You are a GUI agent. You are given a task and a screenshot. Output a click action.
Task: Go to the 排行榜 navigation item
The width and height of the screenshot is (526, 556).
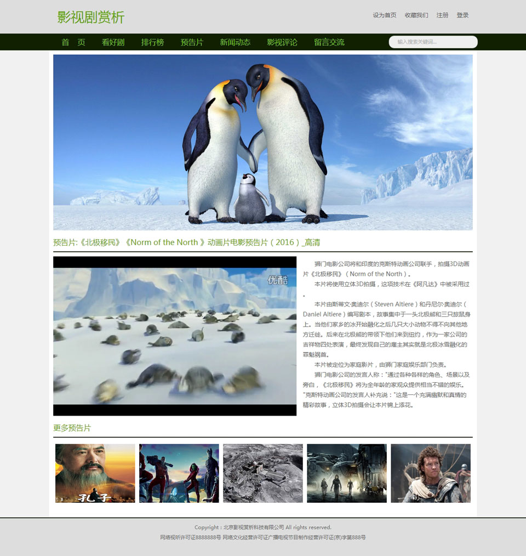[x=152, y=42]
